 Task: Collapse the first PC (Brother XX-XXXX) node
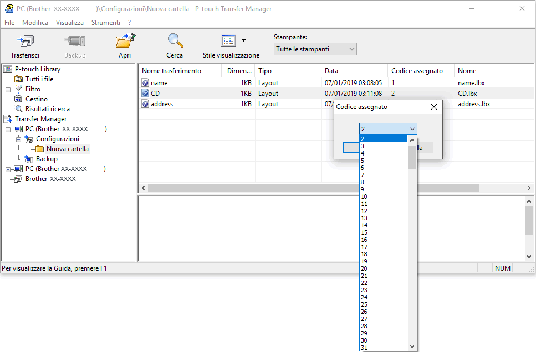click(8, 130)
